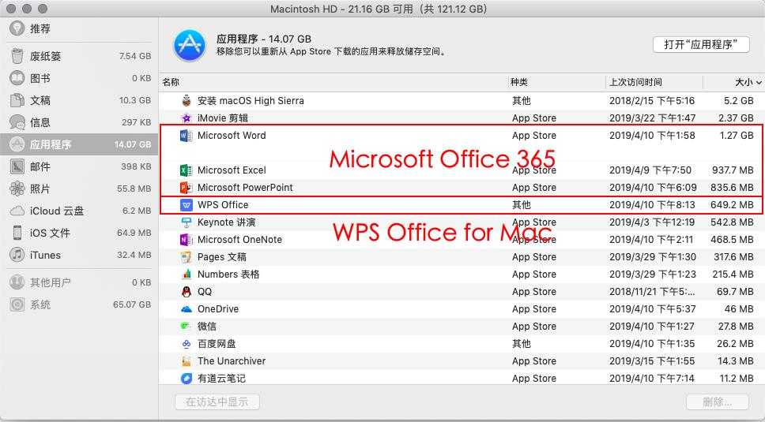Click the Microsoft Word app icon
Screen dimensions: 765x422
click(x=186, y=136)
